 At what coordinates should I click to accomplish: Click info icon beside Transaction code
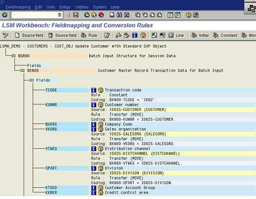(x=93, y=90)
